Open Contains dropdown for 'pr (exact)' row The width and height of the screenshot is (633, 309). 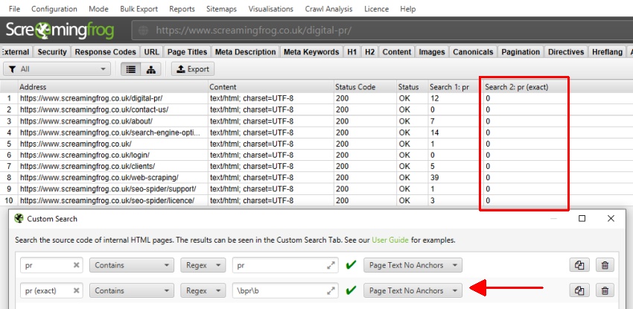(132, 290)
